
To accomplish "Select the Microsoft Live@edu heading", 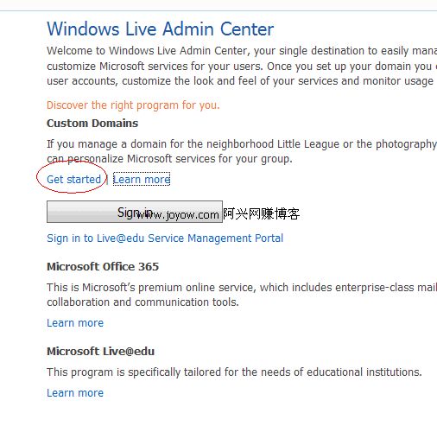I will [x=101, y=352].
